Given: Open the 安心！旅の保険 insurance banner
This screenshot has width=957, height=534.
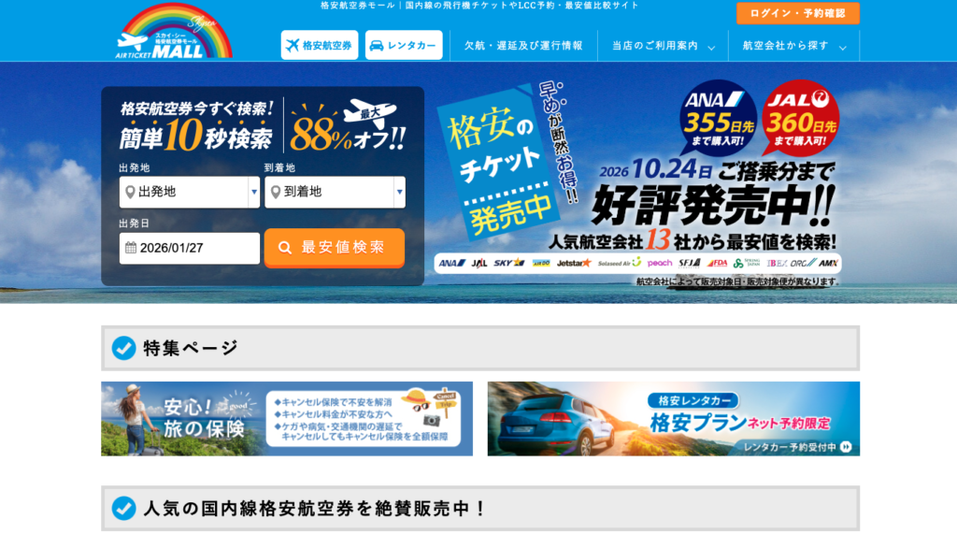Looking at the screenshot, I should (x=286, y=418).
